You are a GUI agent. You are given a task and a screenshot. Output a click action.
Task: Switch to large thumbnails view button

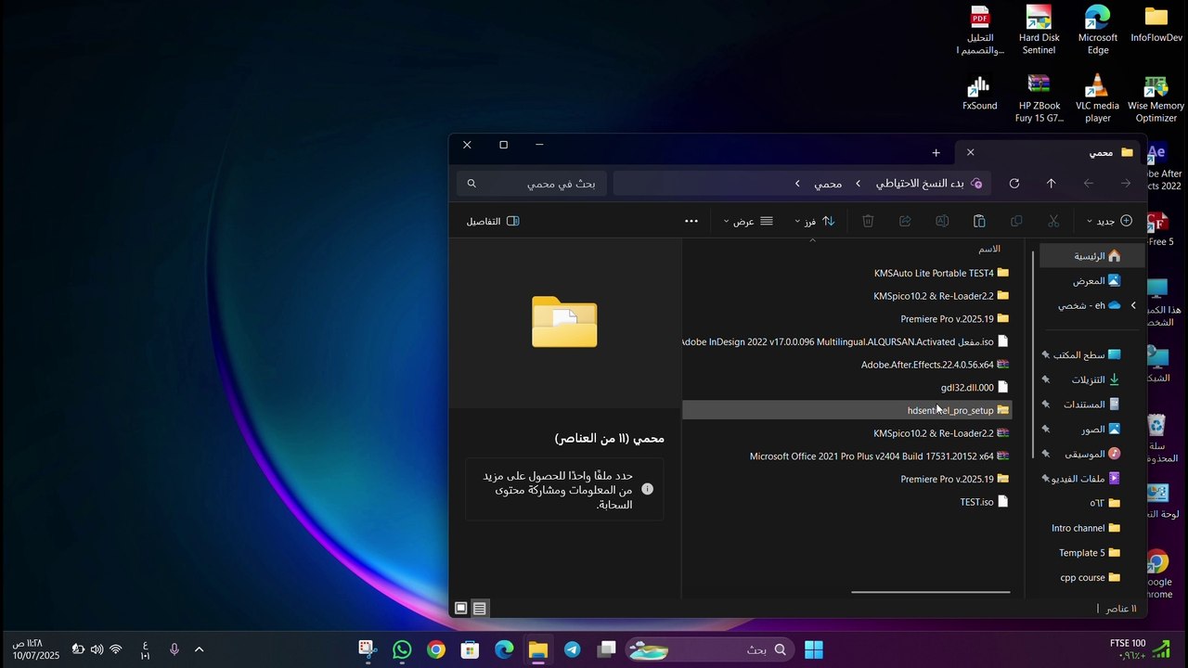[460, 609]
